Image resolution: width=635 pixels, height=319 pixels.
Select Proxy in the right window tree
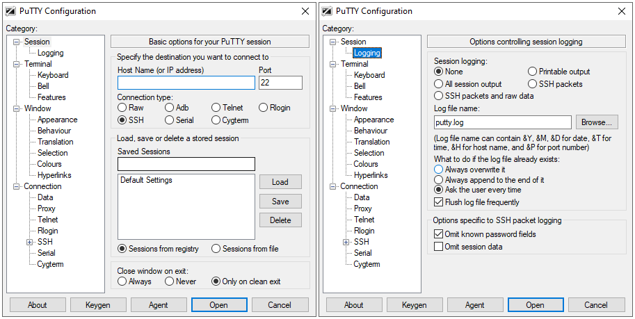coord(363,209)
